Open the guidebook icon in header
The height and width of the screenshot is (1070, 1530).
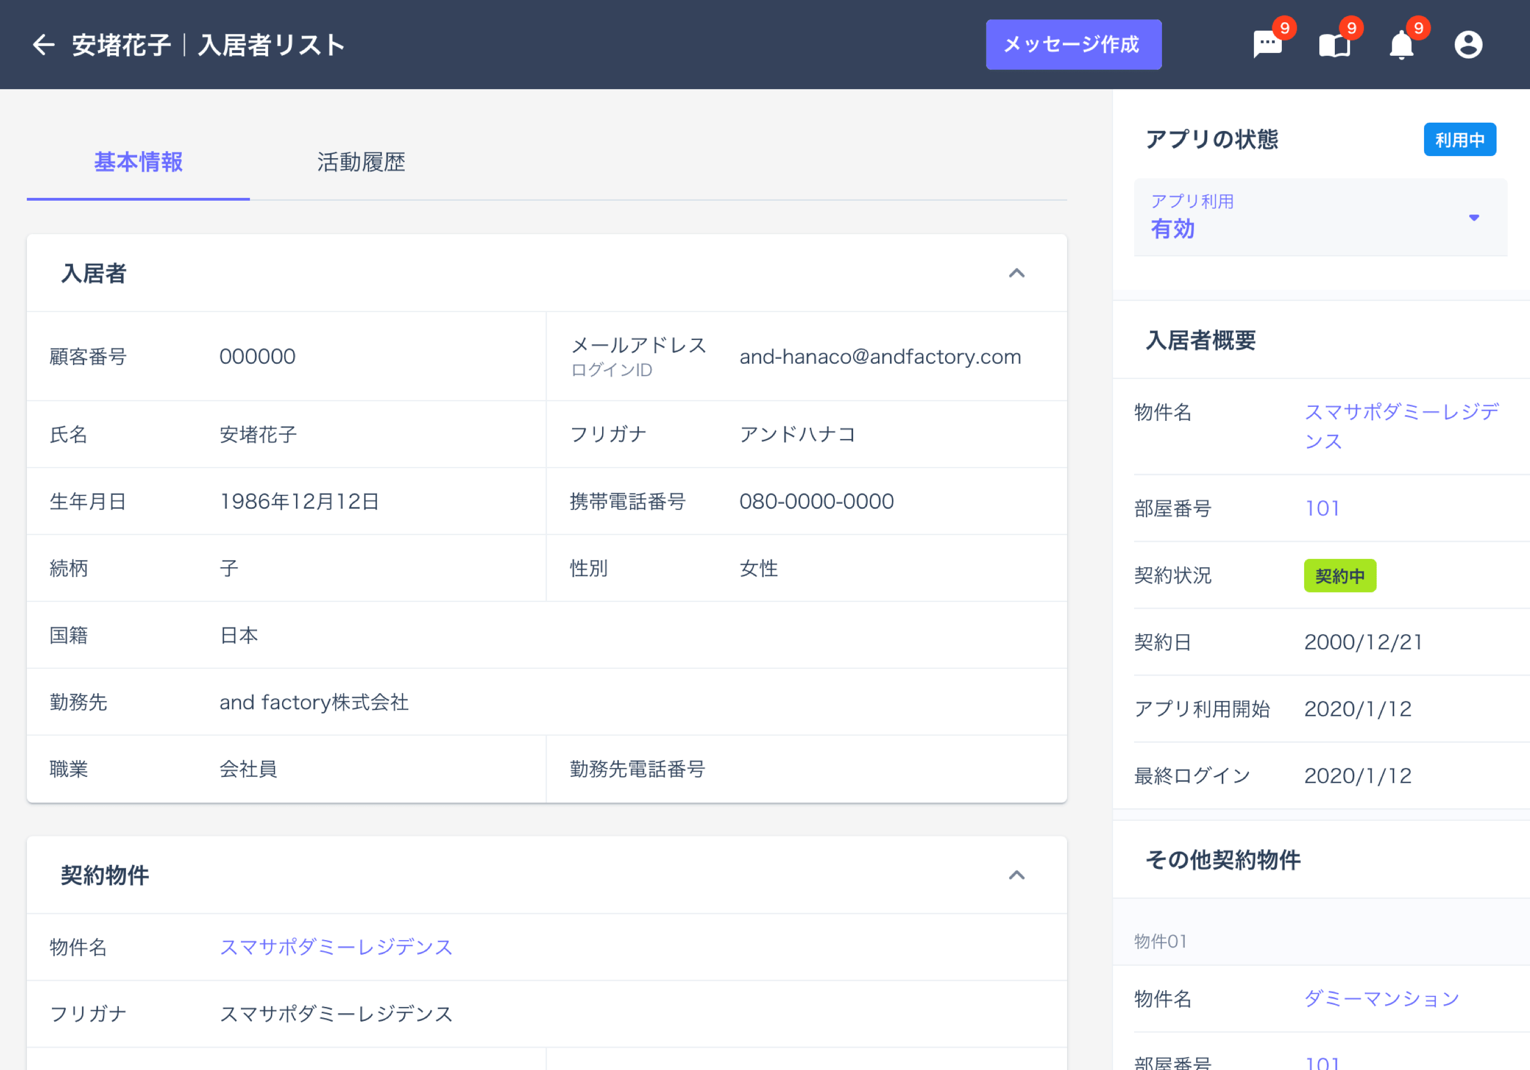pyautogui.click(x=1334, y=45)
